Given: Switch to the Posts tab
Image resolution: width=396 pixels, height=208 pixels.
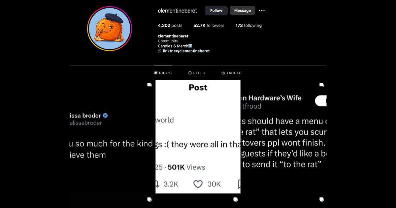Looking at the screenshot, I should [163, 73].
